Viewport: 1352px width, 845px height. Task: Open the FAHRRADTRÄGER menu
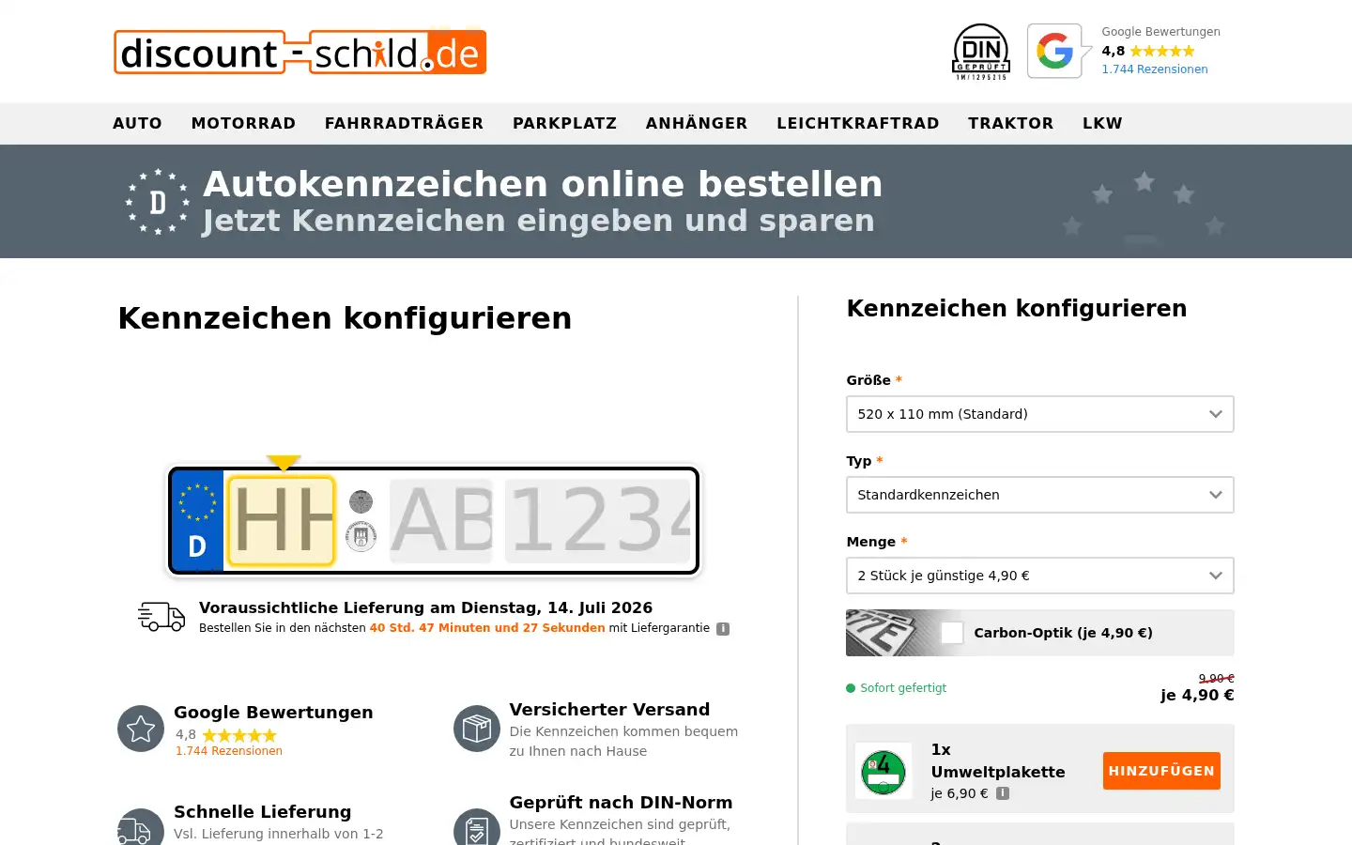tap(404, 123)
